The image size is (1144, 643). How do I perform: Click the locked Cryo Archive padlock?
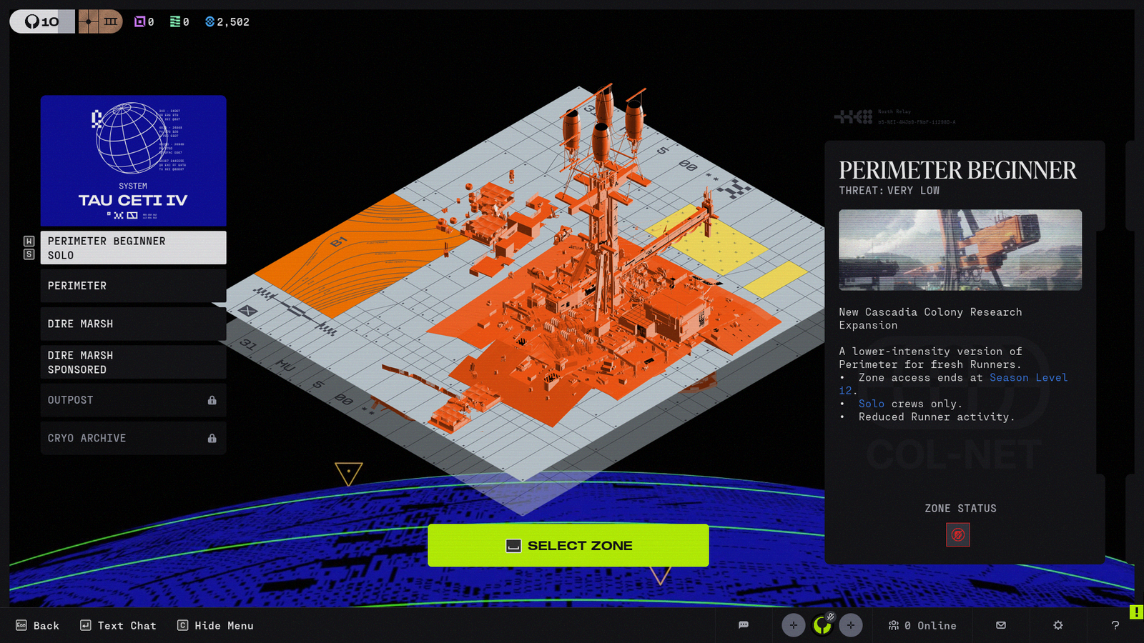point(212,438)
